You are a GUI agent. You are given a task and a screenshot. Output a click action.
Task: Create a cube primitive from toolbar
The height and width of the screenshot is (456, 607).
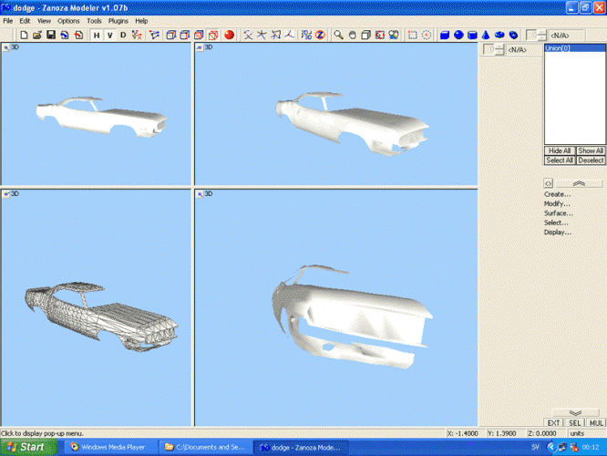coord(445,35)
